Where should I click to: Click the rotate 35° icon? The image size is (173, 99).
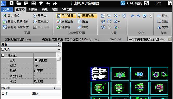click(103, 27)
